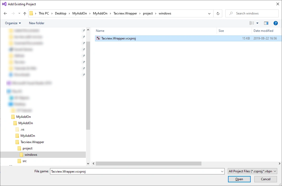Viewport: 282px width, 186px height.
Task: Click the Cancel button
Action: tap(265, 179)
